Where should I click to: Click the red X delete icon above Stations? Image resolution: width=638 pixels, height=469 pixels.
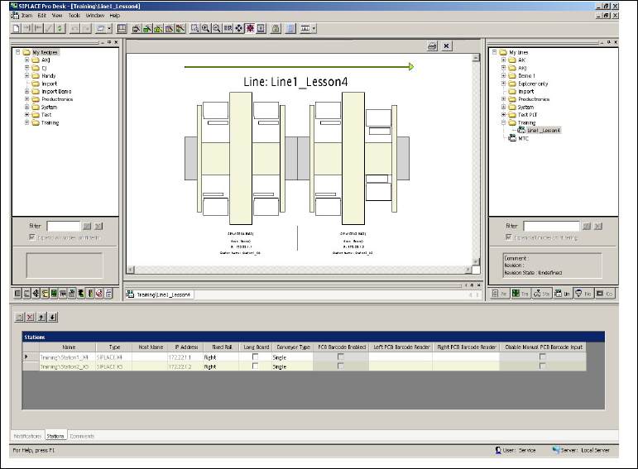[31, 316]
